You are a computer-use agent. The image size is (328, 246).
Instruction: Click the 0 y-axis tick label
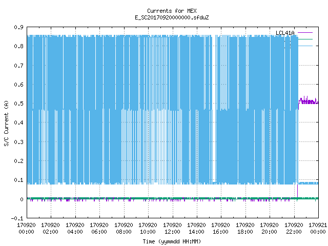[22, 199]
